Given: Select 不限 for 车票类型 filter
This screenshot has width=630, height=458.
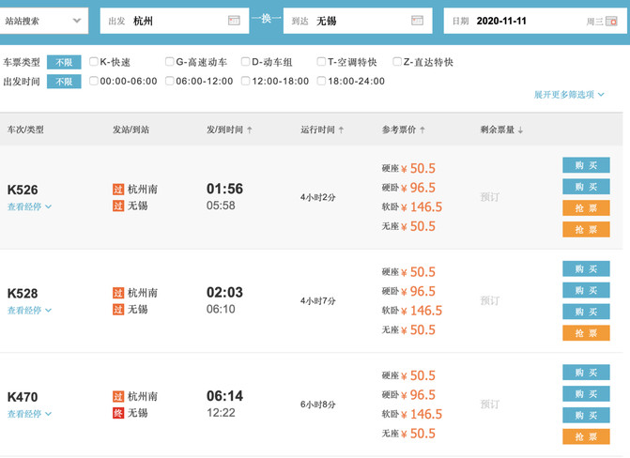Looking at the screenshot, I should tap(64, 62).
